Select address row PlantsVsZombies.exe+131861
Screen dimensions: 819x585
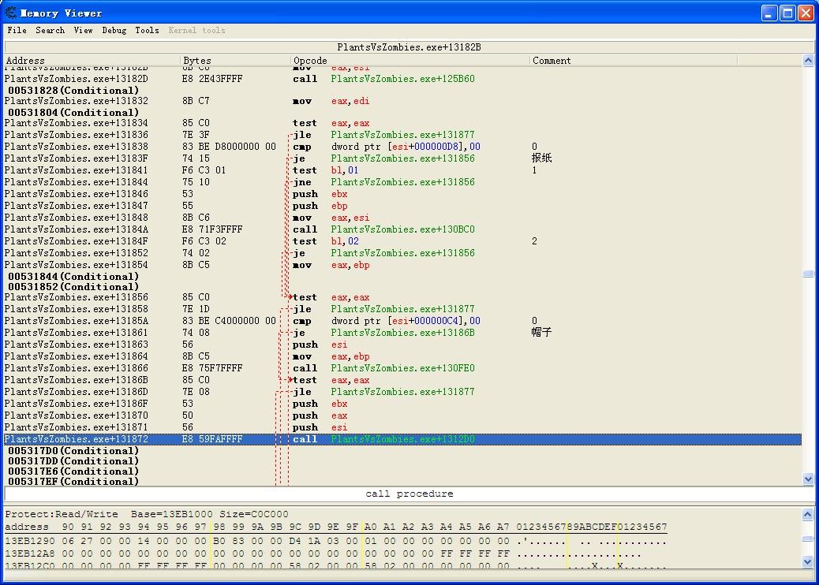pos(402,333)
